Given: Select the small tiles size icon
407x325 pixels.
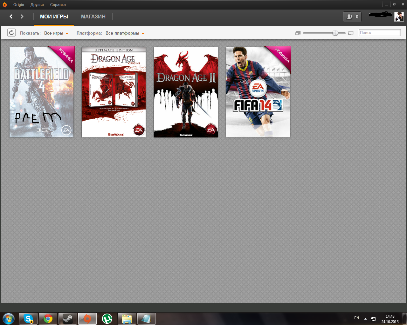Looking at the screenshot, I should point(298,33).
